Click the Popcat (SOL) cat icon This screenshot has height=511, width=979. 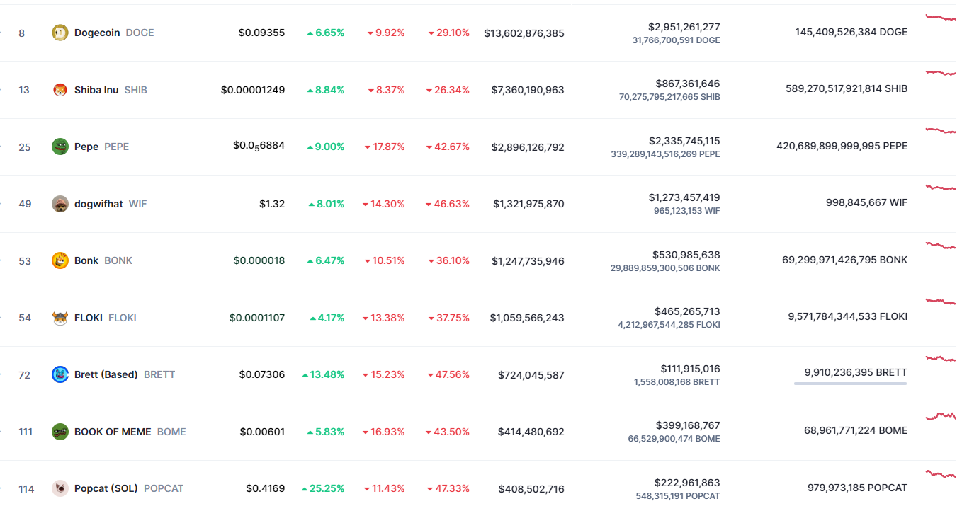pyautogui.click(x=60, y=488)
